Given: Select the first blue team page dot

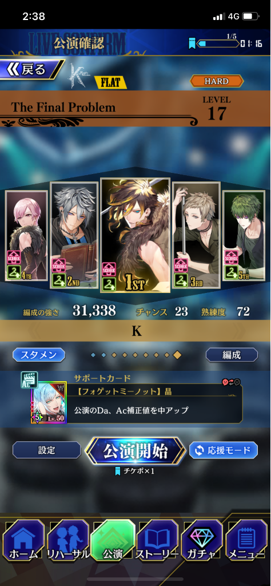Looking at the screenshot, I should pyautogui.click(x=93, y=355).
